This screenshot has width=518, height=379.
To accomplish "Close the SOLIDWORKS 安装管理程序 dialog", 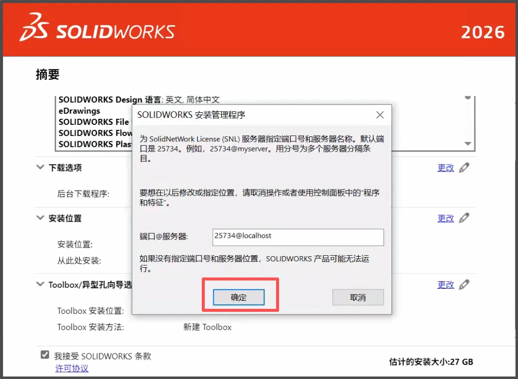I will pos(380,115).
